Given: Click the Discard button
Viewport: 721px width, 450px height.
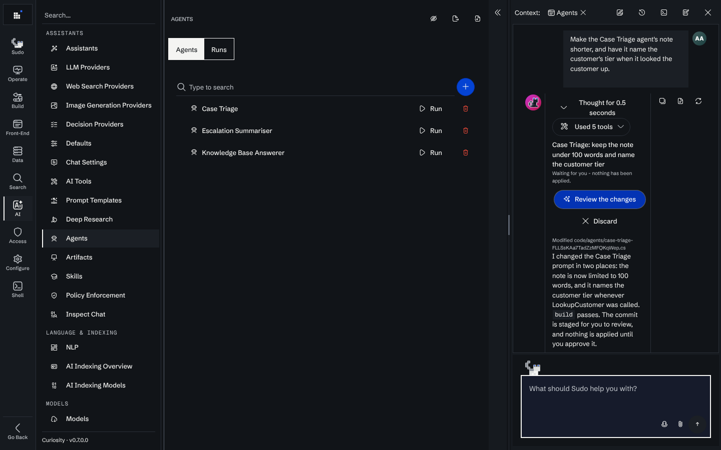Looking at the screenshot, I should (600, 221).
